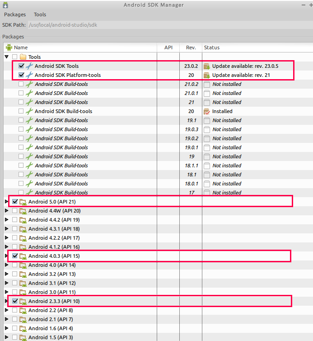
Task: Click the Android 2.2 (API 8) folder icon
Action: pyautogui.click(x=23, y=310)
